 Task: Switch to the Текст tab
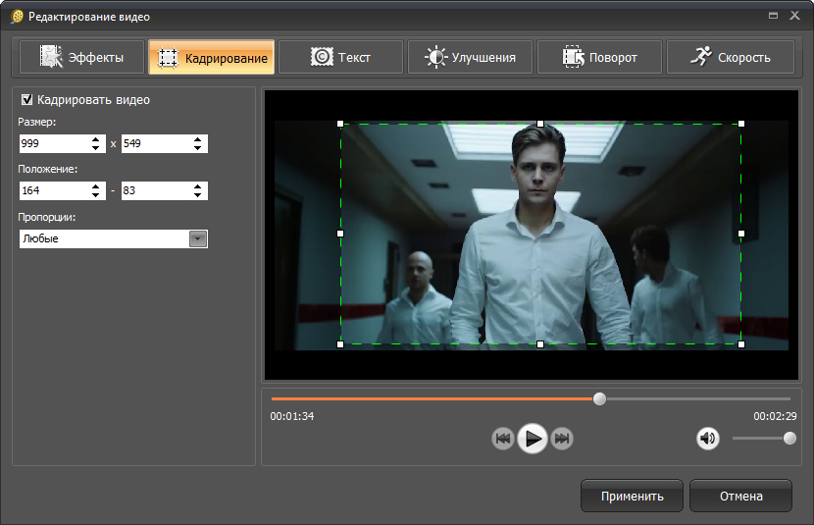340,57
